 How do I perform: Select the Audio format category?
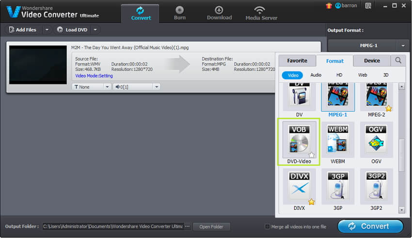click(316, 75)
